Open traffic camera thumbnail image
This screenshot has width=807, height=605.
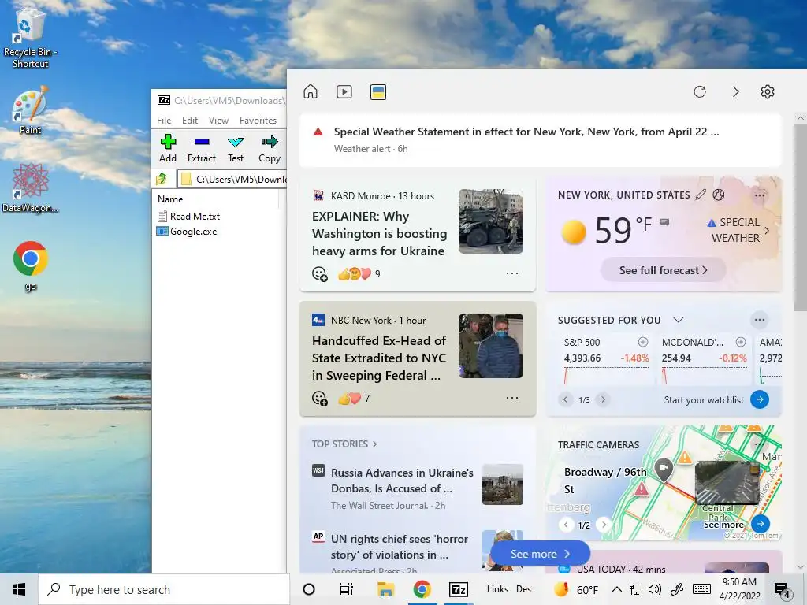(727, 482)
